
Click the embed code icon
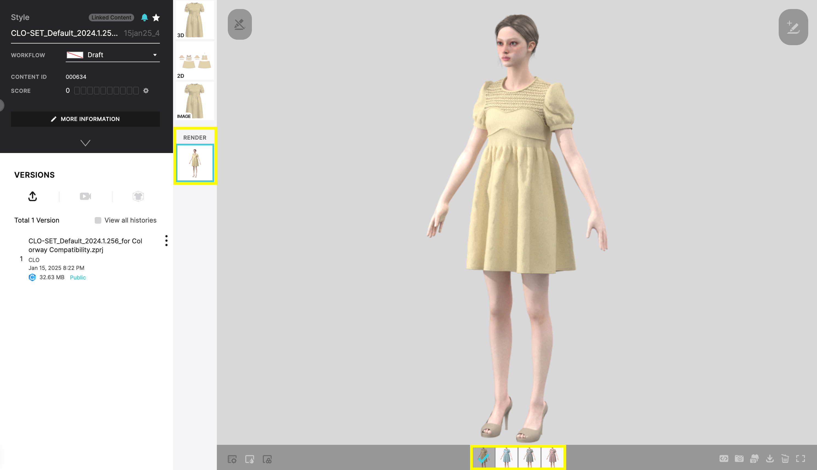pos(723,459)
